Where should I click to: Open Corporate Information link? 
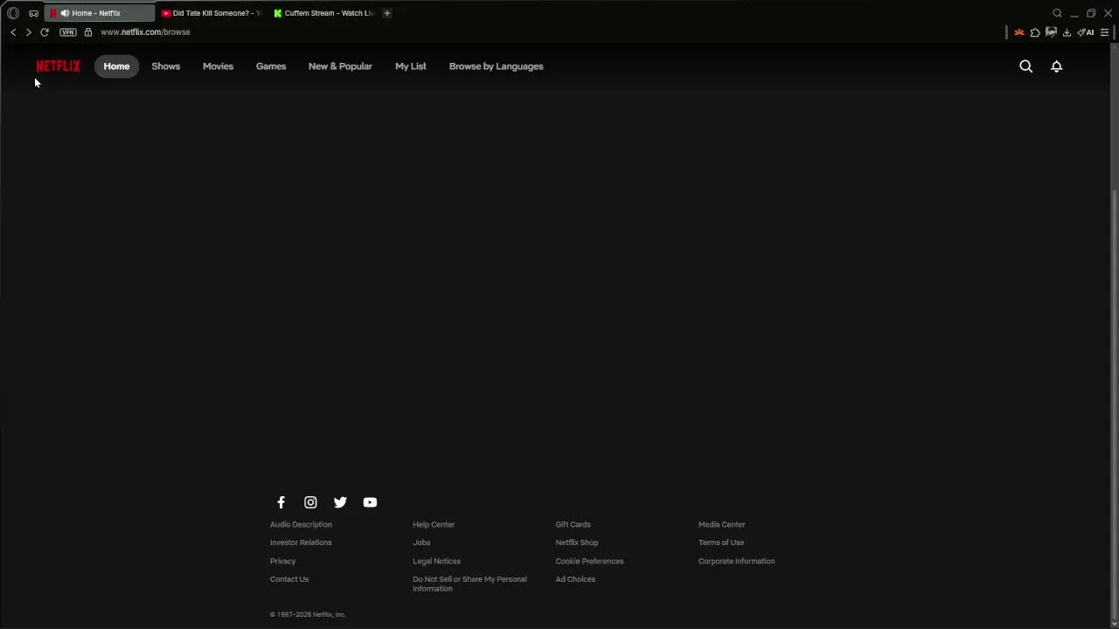click(x=736, y=561)
